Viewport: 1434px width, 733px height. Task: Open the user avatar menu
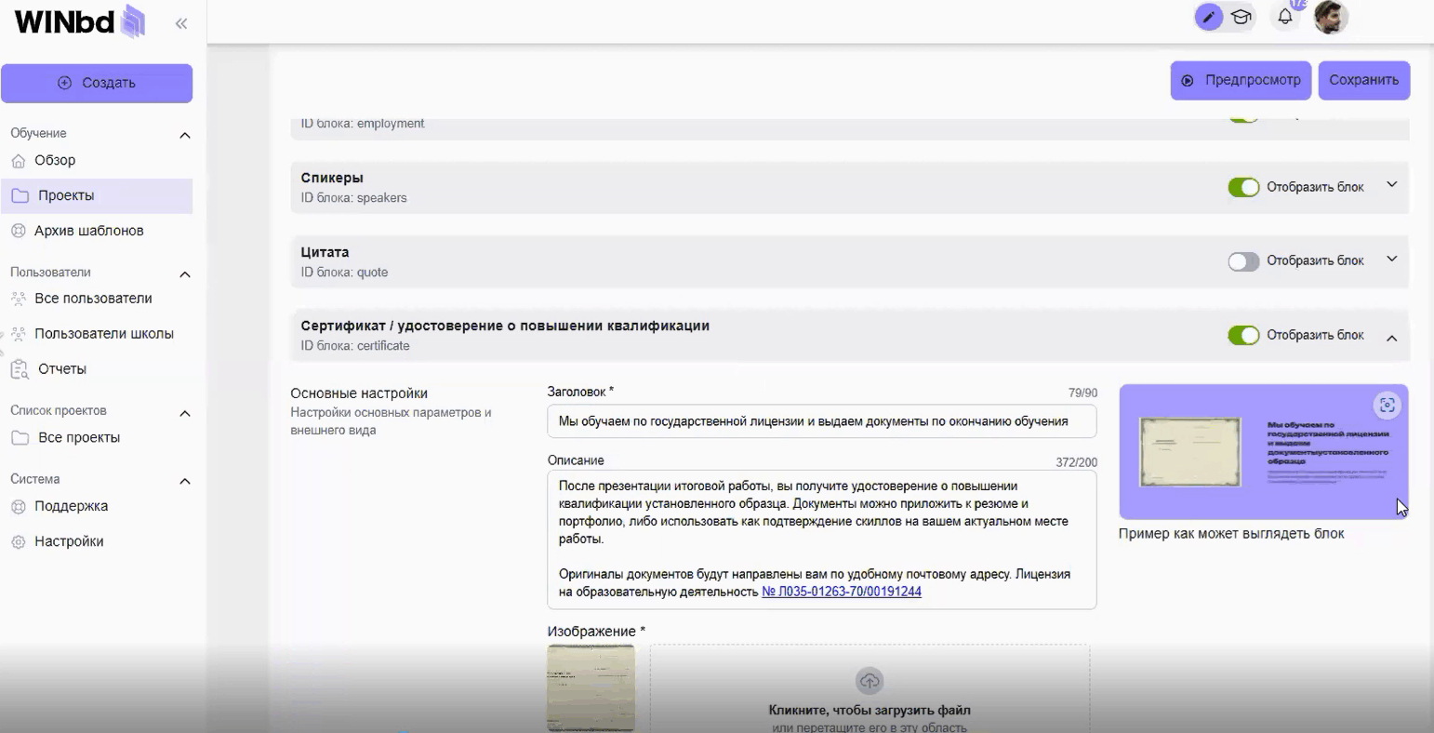1331,17
